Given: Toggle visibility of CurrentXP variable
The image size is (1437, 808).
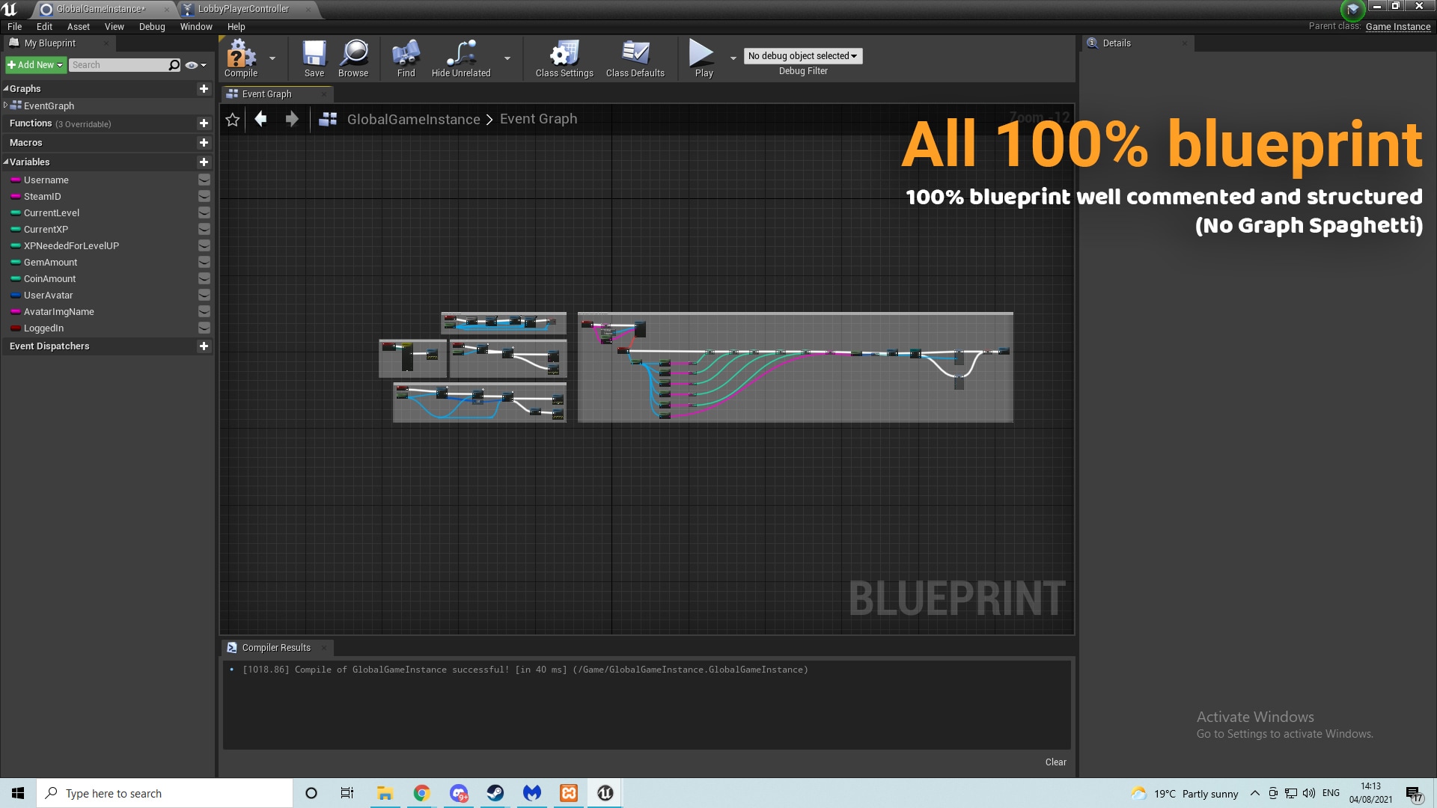Looking at the screenshot, I should coord(204,230).
